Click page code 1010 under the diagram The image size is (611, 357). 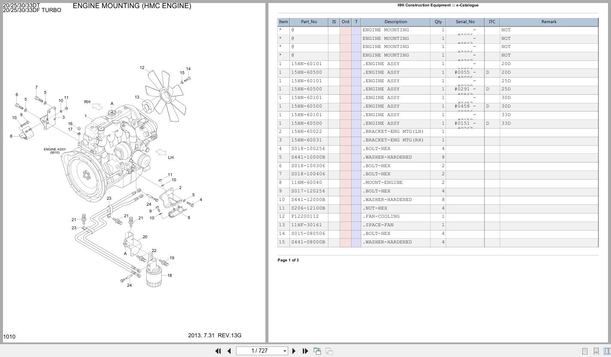[x=9, y=337]
